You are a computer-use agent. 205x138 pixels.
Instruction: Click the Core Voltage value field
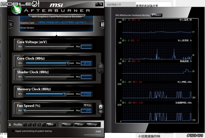click(x=86, y=47)
